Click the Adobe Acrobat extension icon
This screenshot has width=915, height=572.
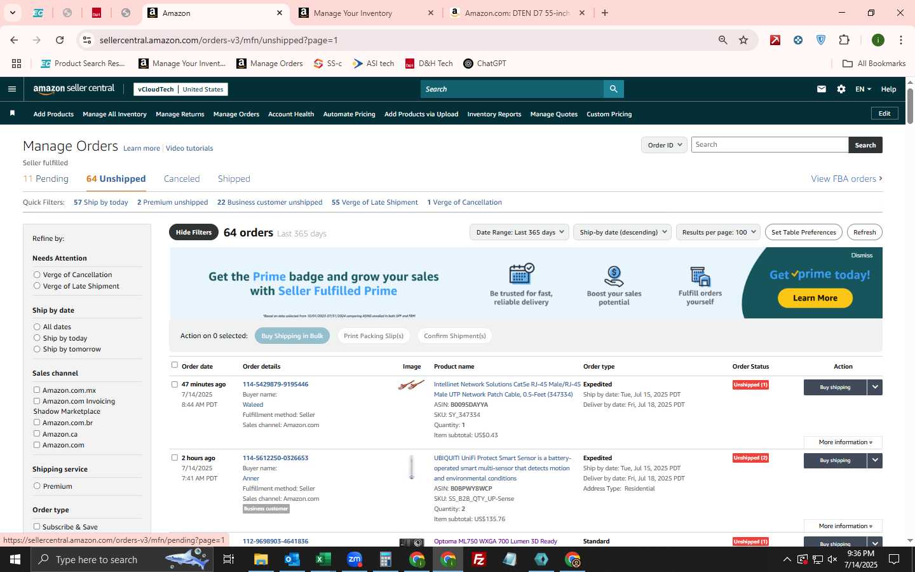click(775, 40)
